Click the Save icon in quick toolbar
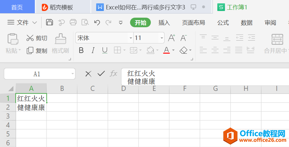The width and height of the screenshot is (289, 147). (x=49, y=22)
